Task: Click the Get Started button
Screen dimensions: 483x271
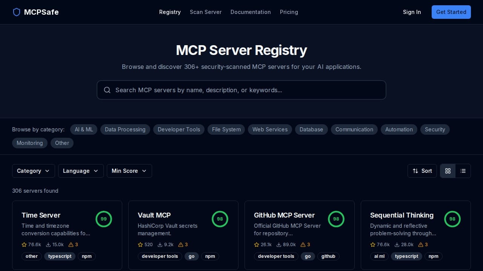Action: pyautogui.click(x=451, y=12)
